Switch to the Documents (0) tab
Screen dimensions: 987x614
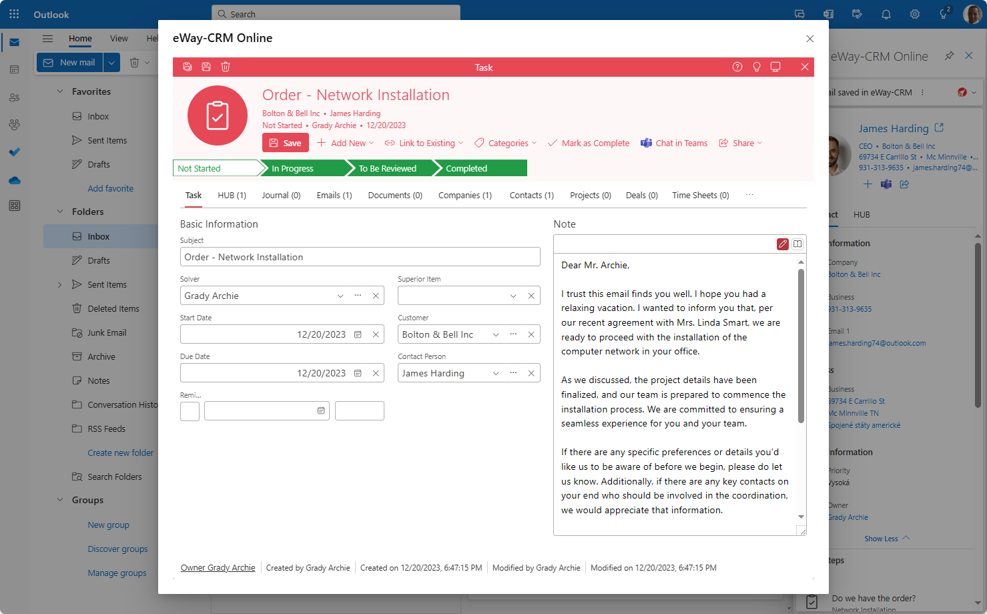click(395, 196)
